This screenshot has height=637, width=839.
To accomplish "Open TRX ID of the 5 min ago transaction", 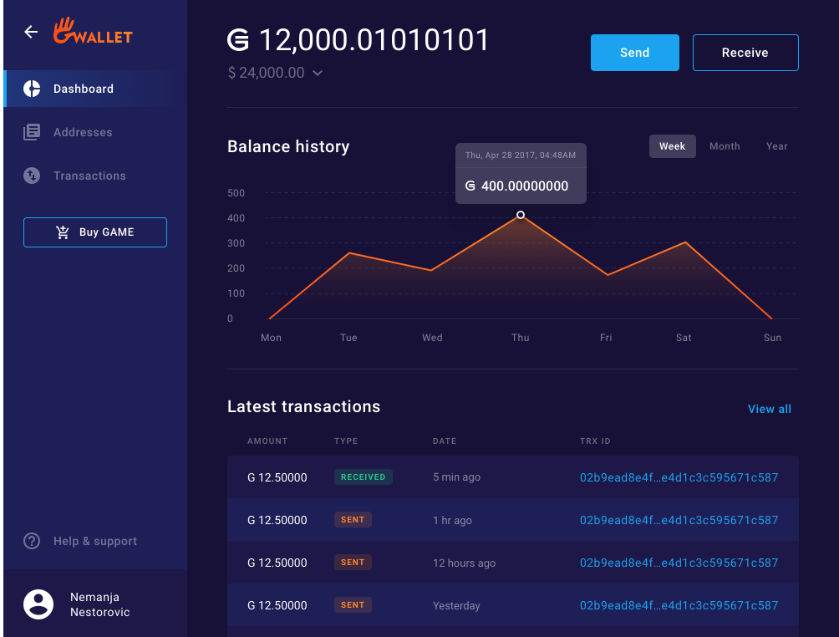I will click(x=679, y=477).
